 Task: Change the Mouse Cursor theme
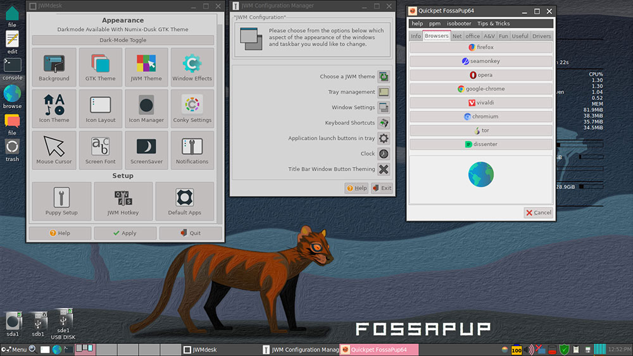point(54,150)
